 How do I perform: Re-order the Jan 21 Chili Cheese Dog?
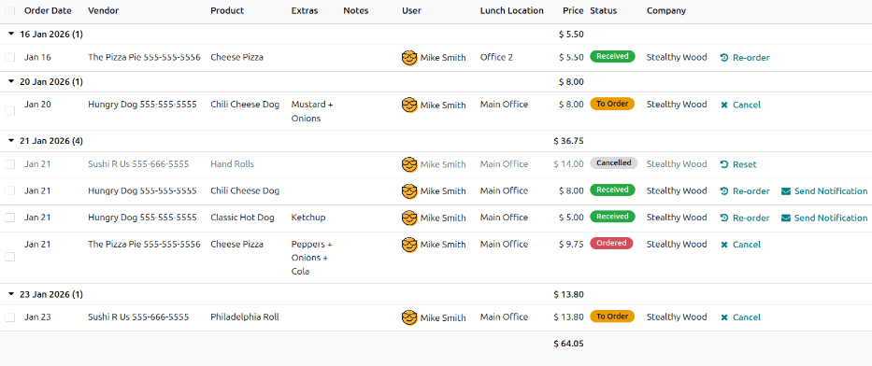pyautogui.click(x=745, y=191)
